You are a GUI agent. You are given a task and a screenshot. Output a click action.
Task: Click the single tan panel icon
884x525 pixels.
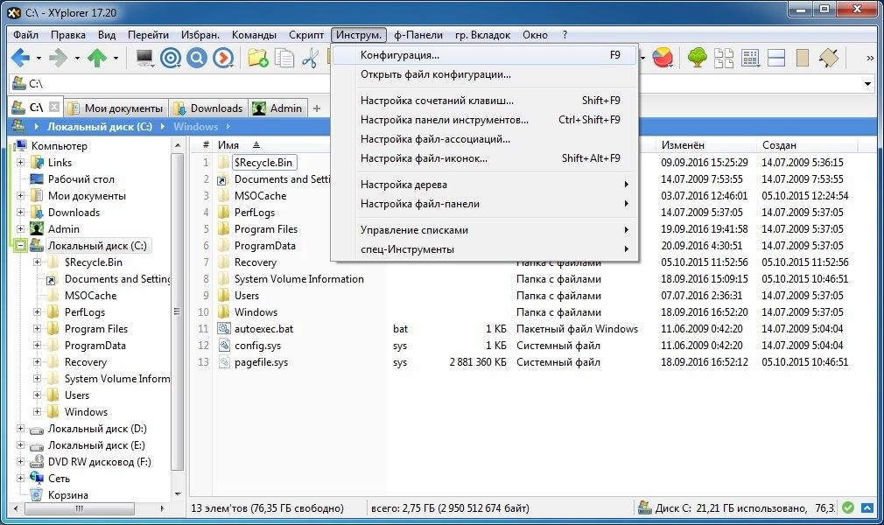[x=803, y=58]
